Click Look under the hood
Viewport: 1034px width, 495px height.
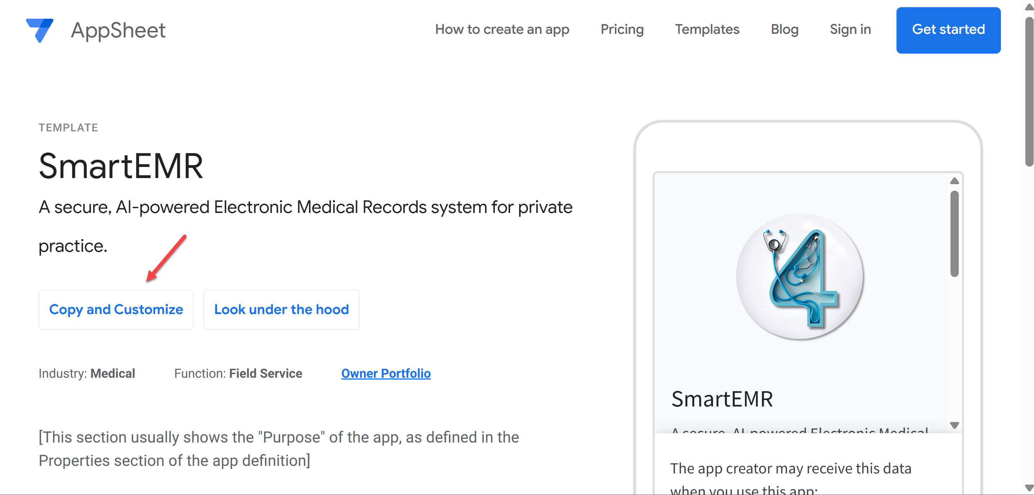click(282, 309)
